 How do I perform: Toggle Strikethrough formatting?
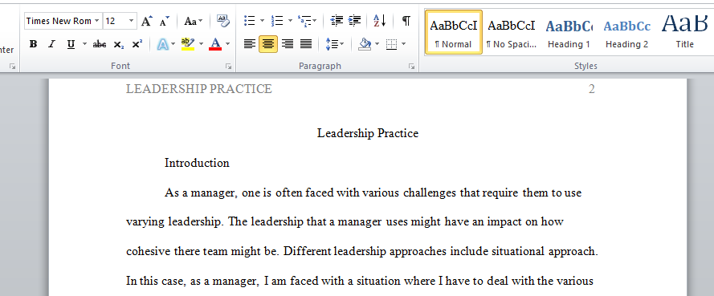click(x=100, y=44)
